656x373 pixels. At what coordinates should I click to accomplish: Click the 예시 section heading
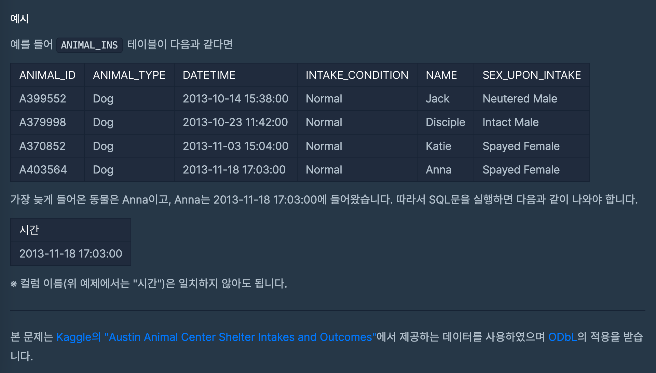19,18
